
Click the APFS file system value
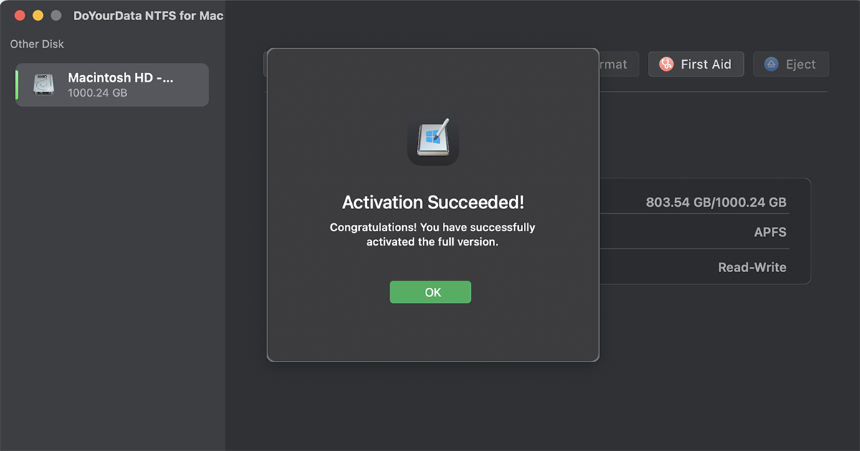(770, 231)
